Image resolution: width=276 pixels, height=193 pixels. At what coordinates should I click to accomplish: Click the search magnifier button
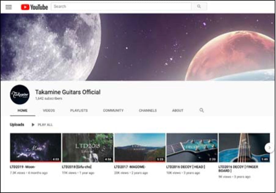(x=199, y=6)
